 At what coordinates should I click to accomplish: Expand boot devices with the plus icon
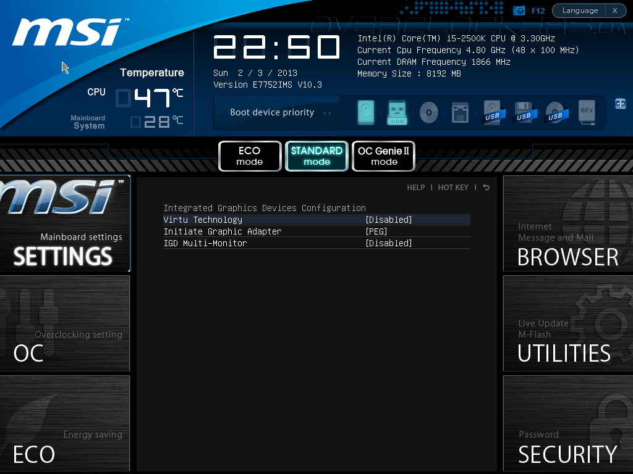click(x=621, y=104)
